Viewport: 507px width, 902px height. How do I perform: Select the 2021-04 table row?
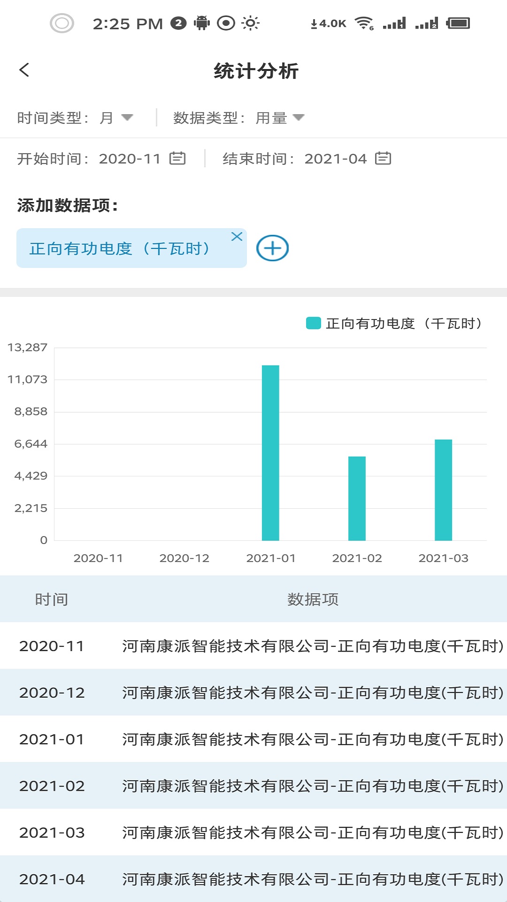(253, 879)
